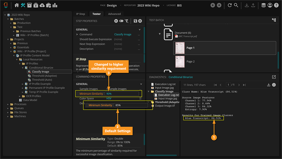Image resolution: width=282 pixels, height=159 pixels.
Task: Toggle the switch in Step Properties header
Action: [121, 21]
